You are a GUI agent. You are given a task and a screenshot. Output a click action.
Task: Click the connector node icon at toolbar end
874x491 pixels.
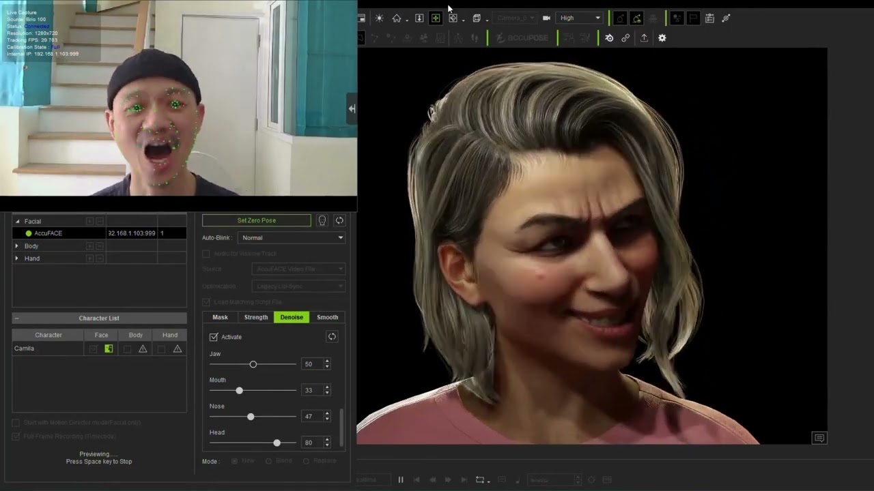pyautogui.click(x=726, y=18)
